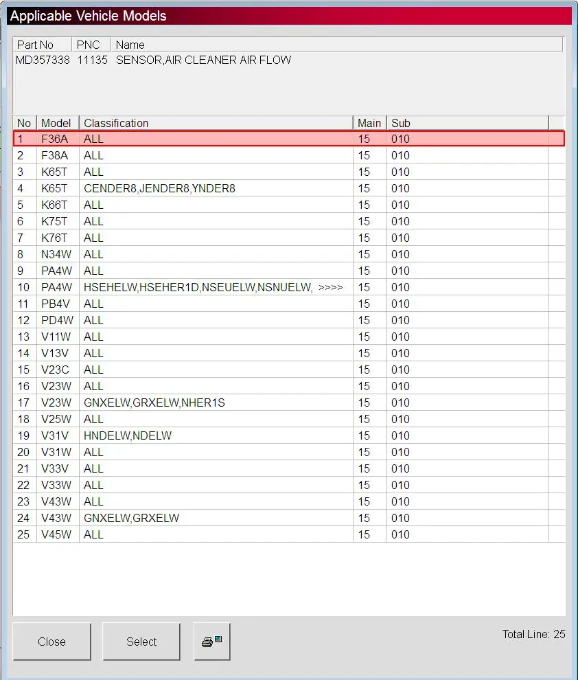Viewport: 578px width, 680px height.
Task: Click the part name SENSOR,AIR CLEANER AIR FLOW
Action: 204,60
